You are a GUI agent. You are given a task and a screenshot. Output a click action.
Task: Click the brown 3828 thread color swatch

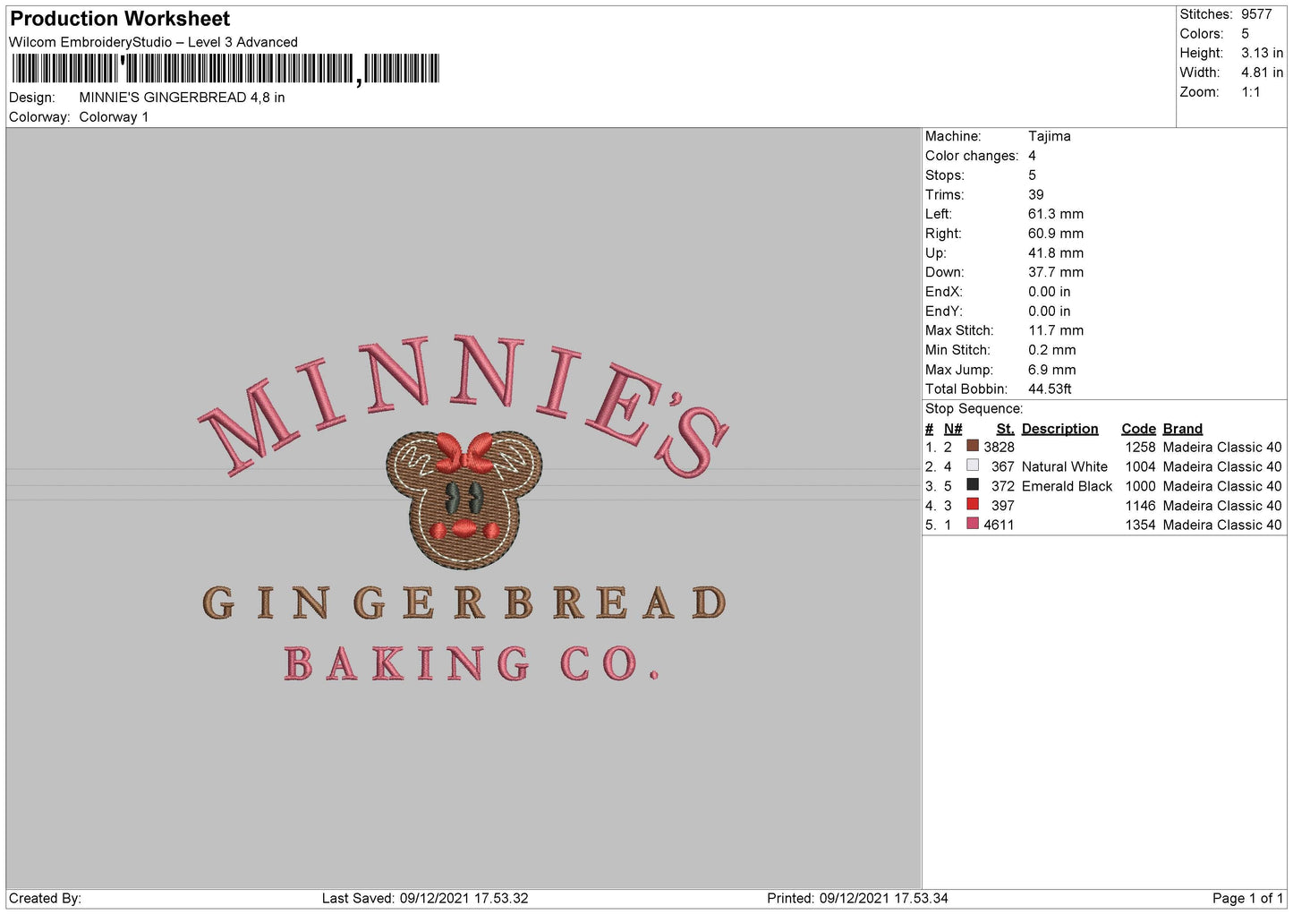tap(973, 446)
